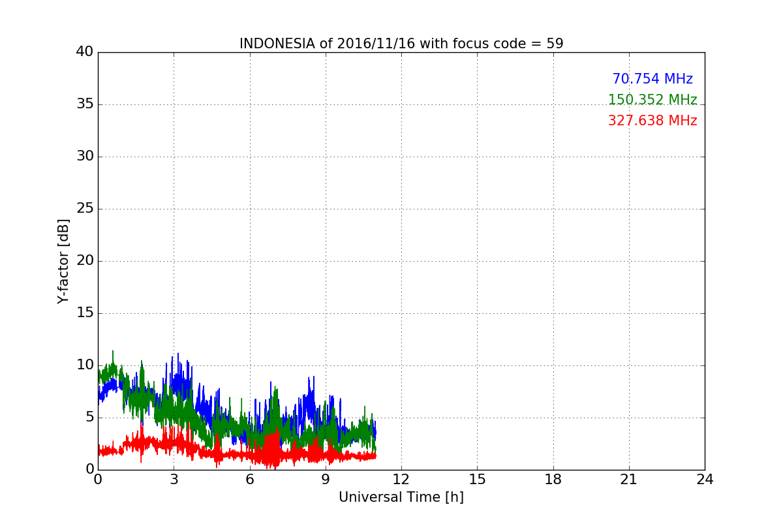Select the 70.754 MHz legend label
Viewport: 783px width, 522px height.
click(x=652, y=79)
